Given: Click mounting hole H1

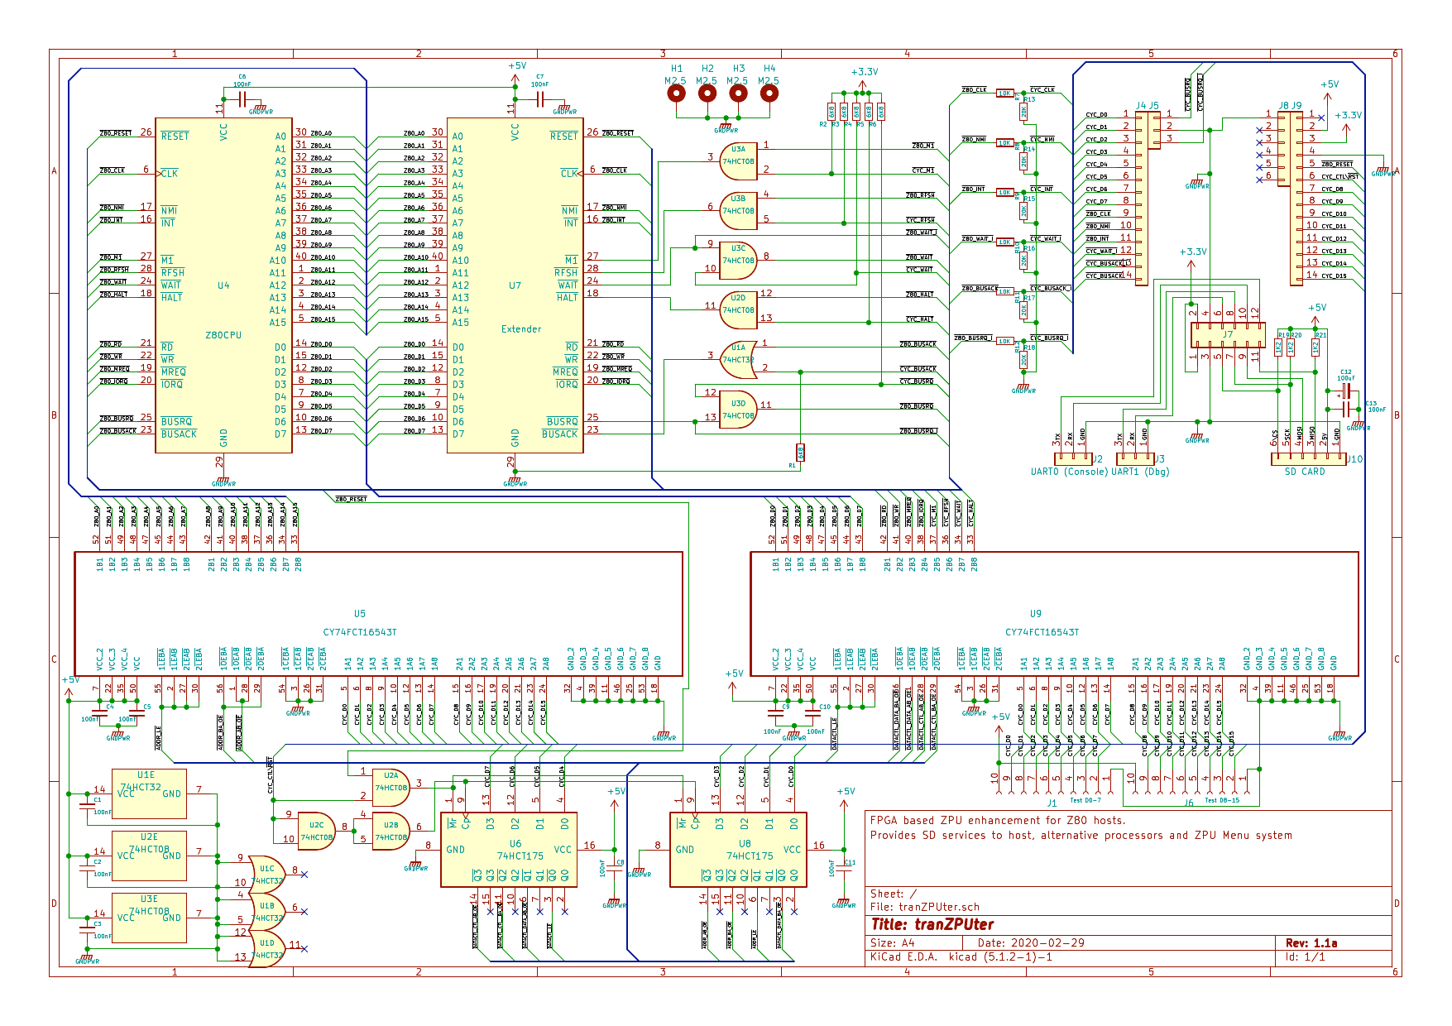Looking at the screenshot, I should (677, 93).
